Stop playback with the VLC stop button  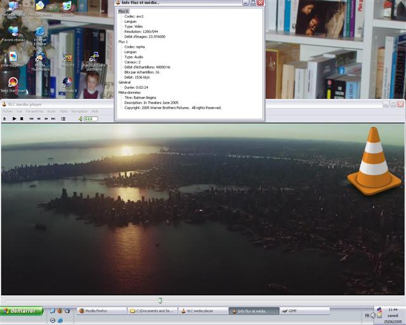22,119
